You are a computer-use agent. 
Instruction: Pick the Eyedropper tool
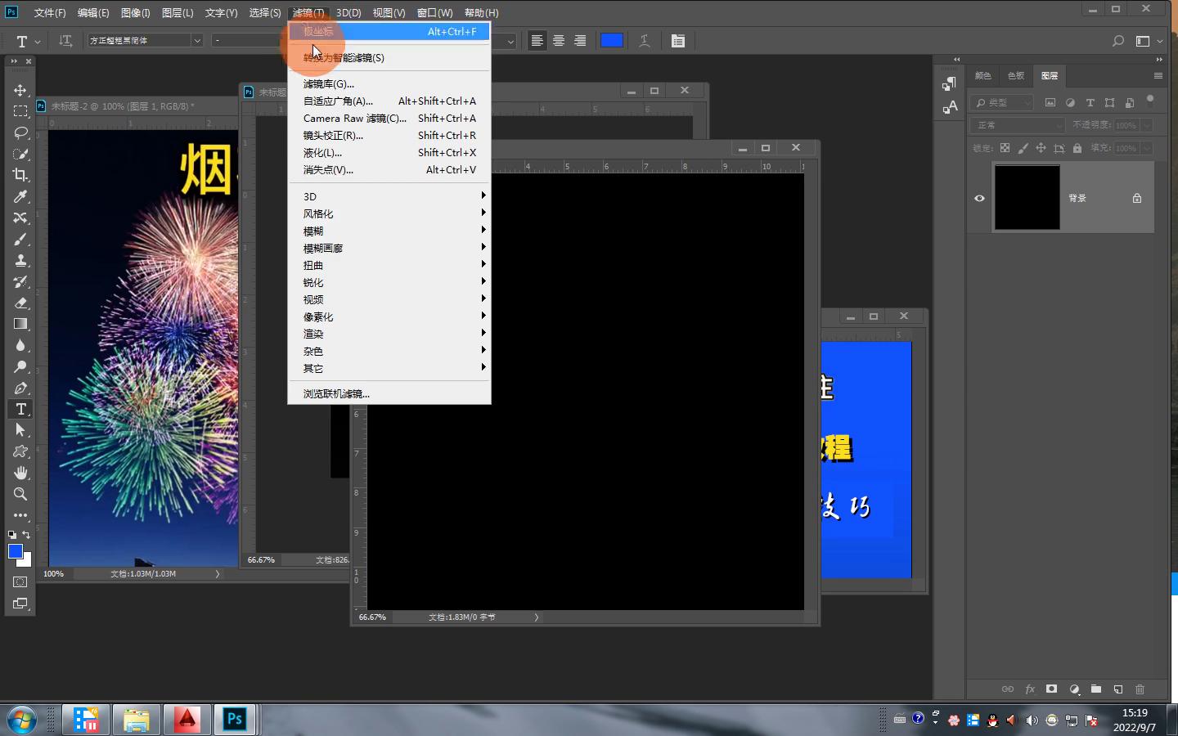click(20, 196)
